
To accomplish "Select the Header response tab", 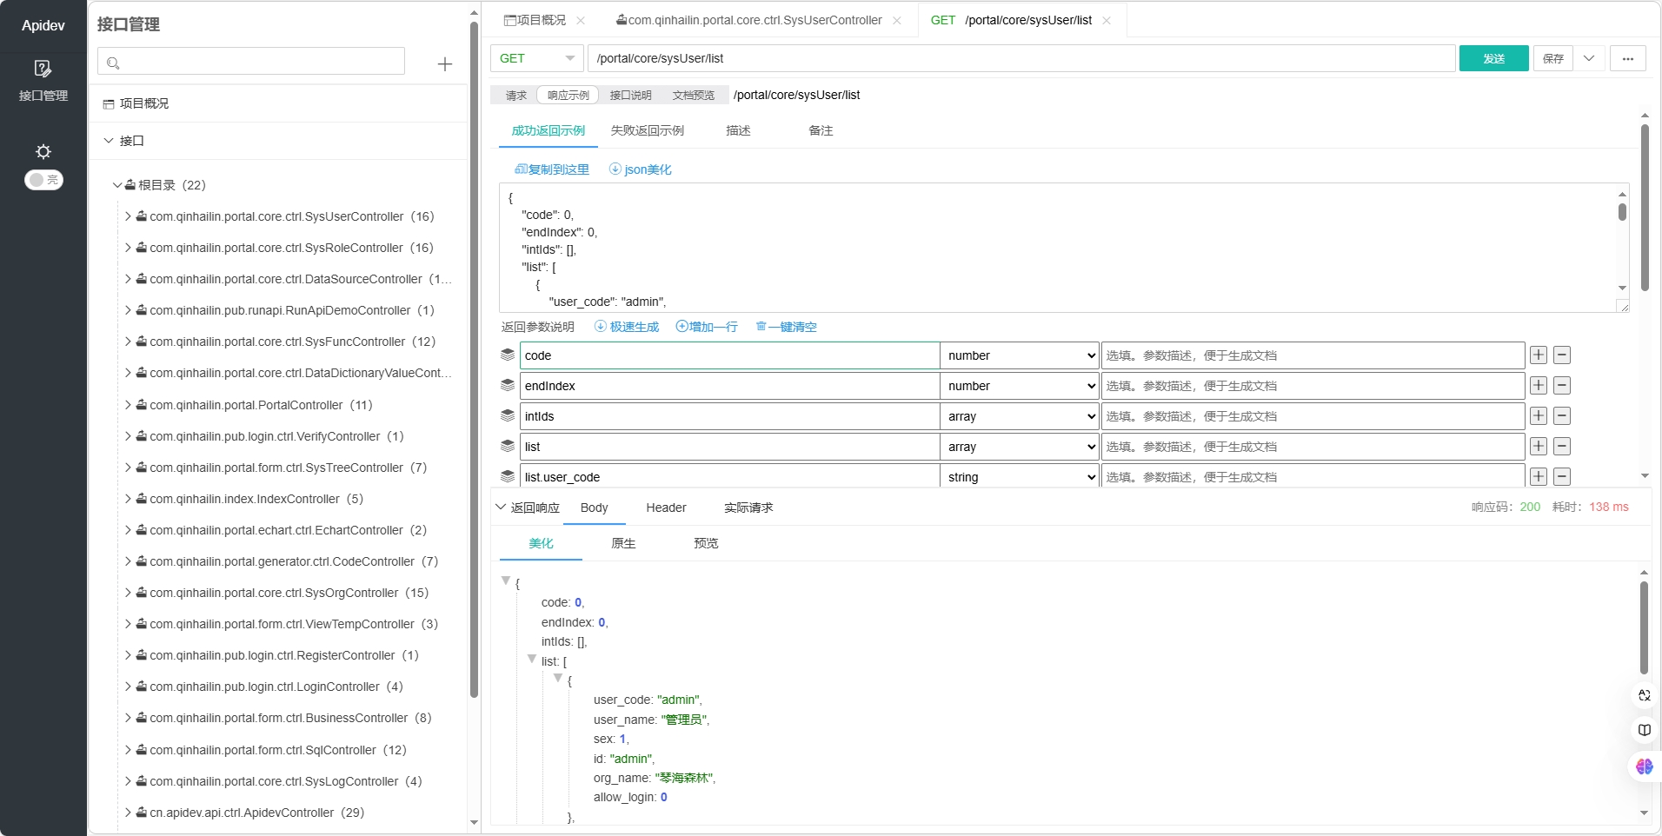I will click(x=666, y=508).
